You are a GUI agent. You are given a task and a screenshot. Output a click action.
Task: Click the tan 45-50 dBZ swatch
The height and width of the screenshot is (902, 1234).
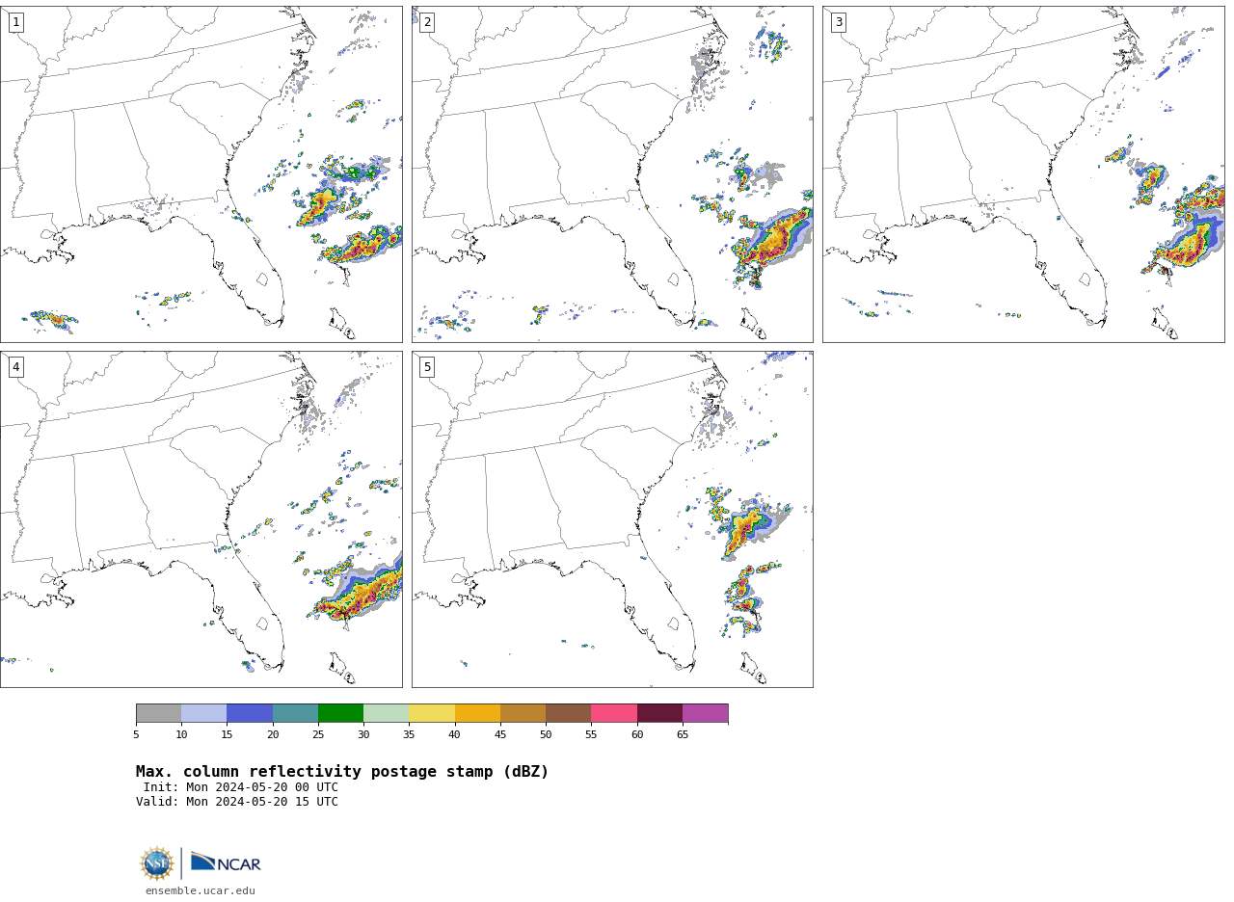point(523,713)
